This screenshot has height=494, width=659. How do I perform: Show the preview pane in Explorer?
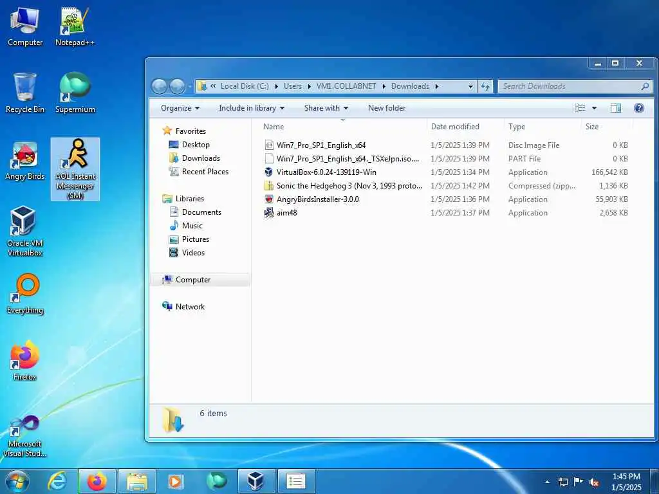click(x=616, y=108)
